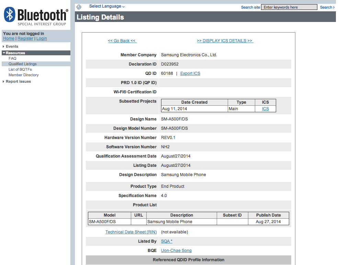The height and width of the screenshot is (265, 339).
Task: Click the globe icon beside Select Language
Action: 79,7
